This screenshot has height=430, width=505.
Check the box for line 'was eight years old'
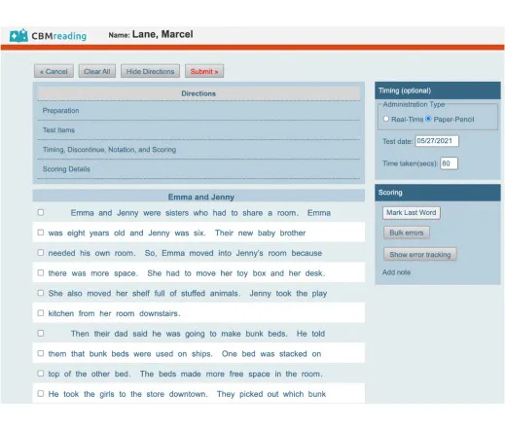(x=41, y=233)
